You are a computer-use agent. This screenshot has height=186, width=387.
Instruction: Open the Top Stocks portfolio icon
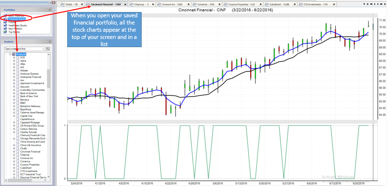tap(5, 32)
